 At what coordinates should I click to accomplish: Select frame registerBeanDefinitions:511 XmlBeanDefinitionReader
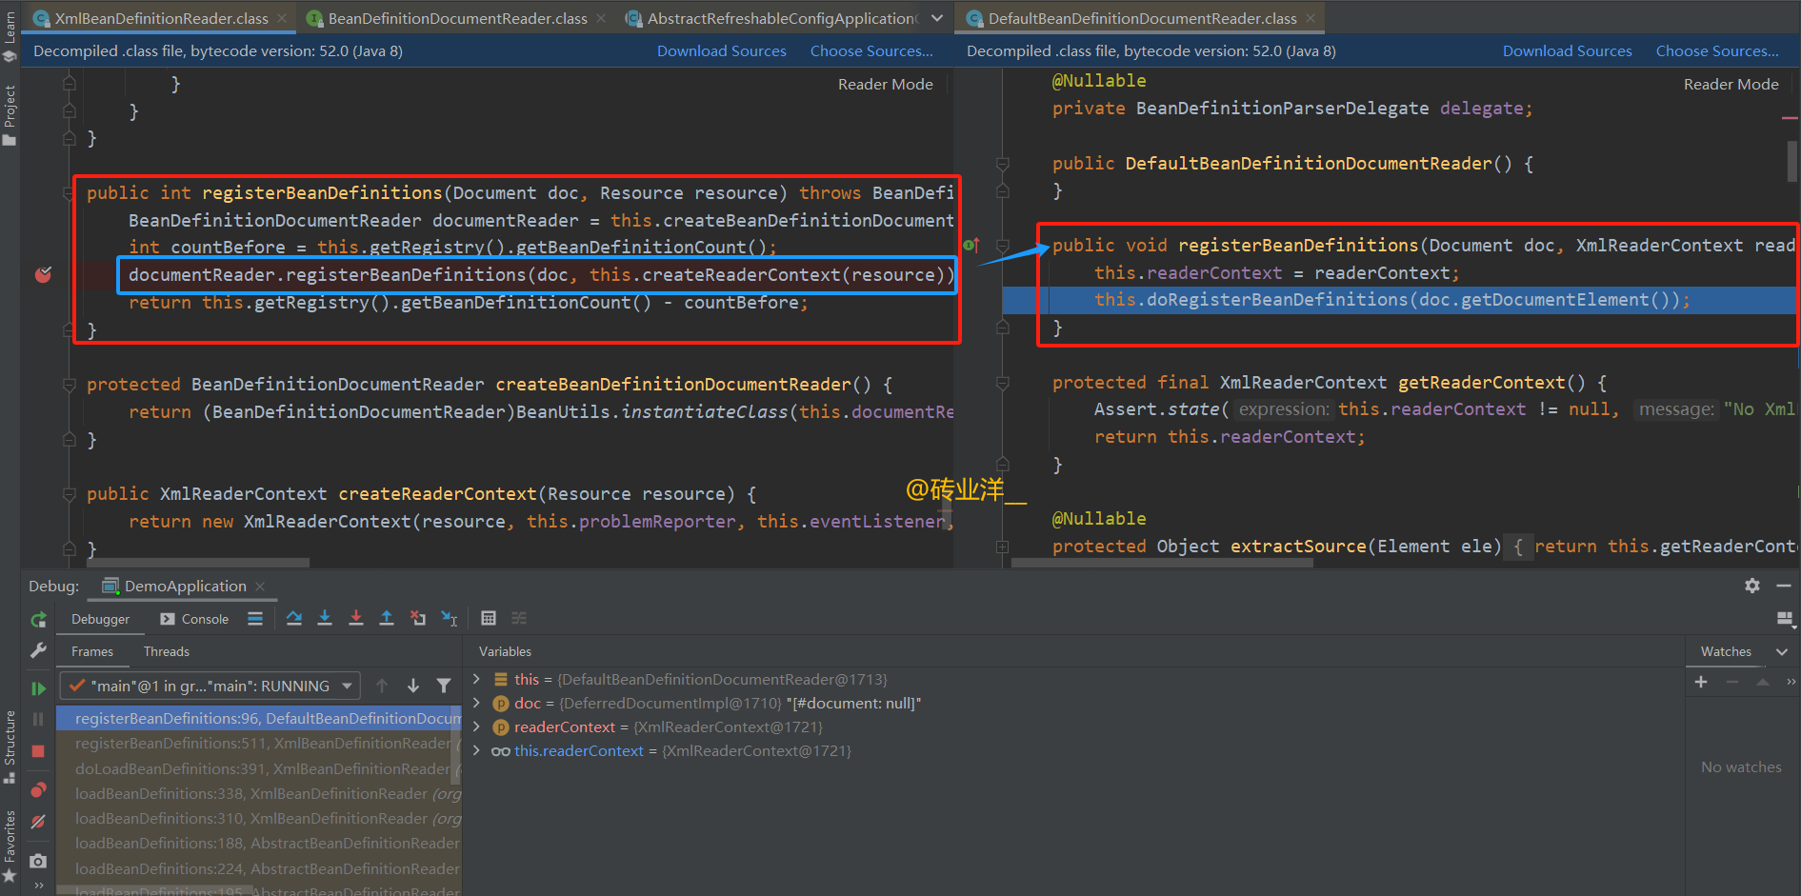[258, 744]
